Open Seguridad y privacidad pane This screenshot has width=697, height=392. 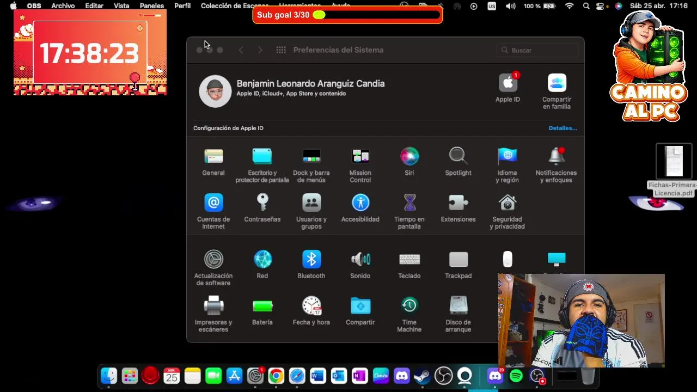[x=507, y=211]
